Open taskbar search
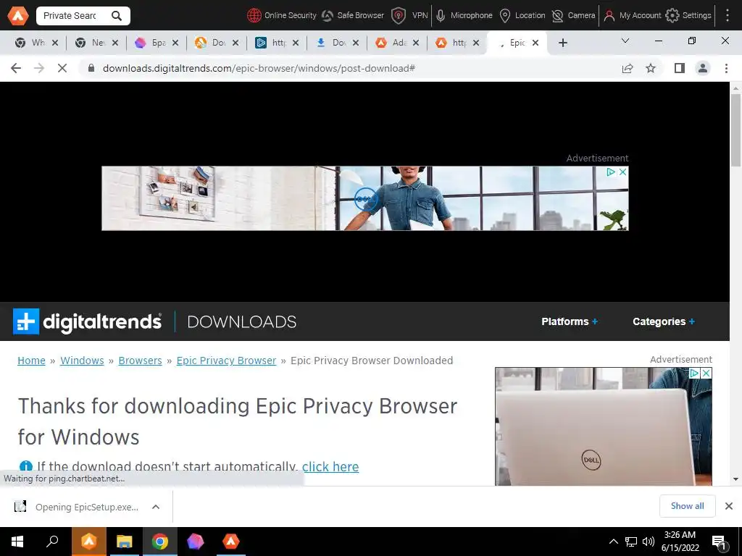This screenshot has height=556, width=742. [x=52, y=542]
